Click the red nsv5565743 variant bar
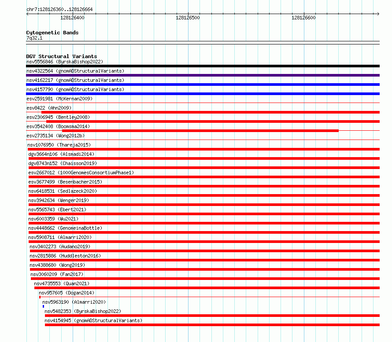 coord(204,214)
